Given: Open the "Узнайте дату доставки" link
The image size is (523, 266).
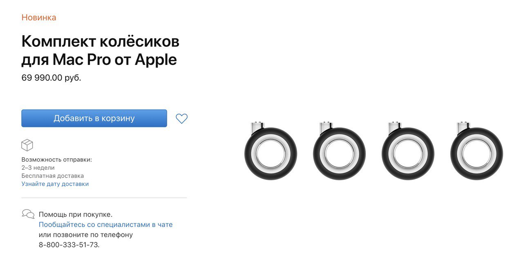Looking at the screenshot, I should pyautogui.click(x=55, y=184).
